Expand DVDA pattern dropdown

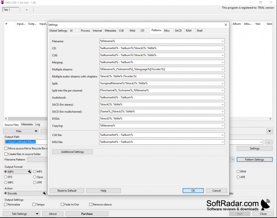coord(223,118)
